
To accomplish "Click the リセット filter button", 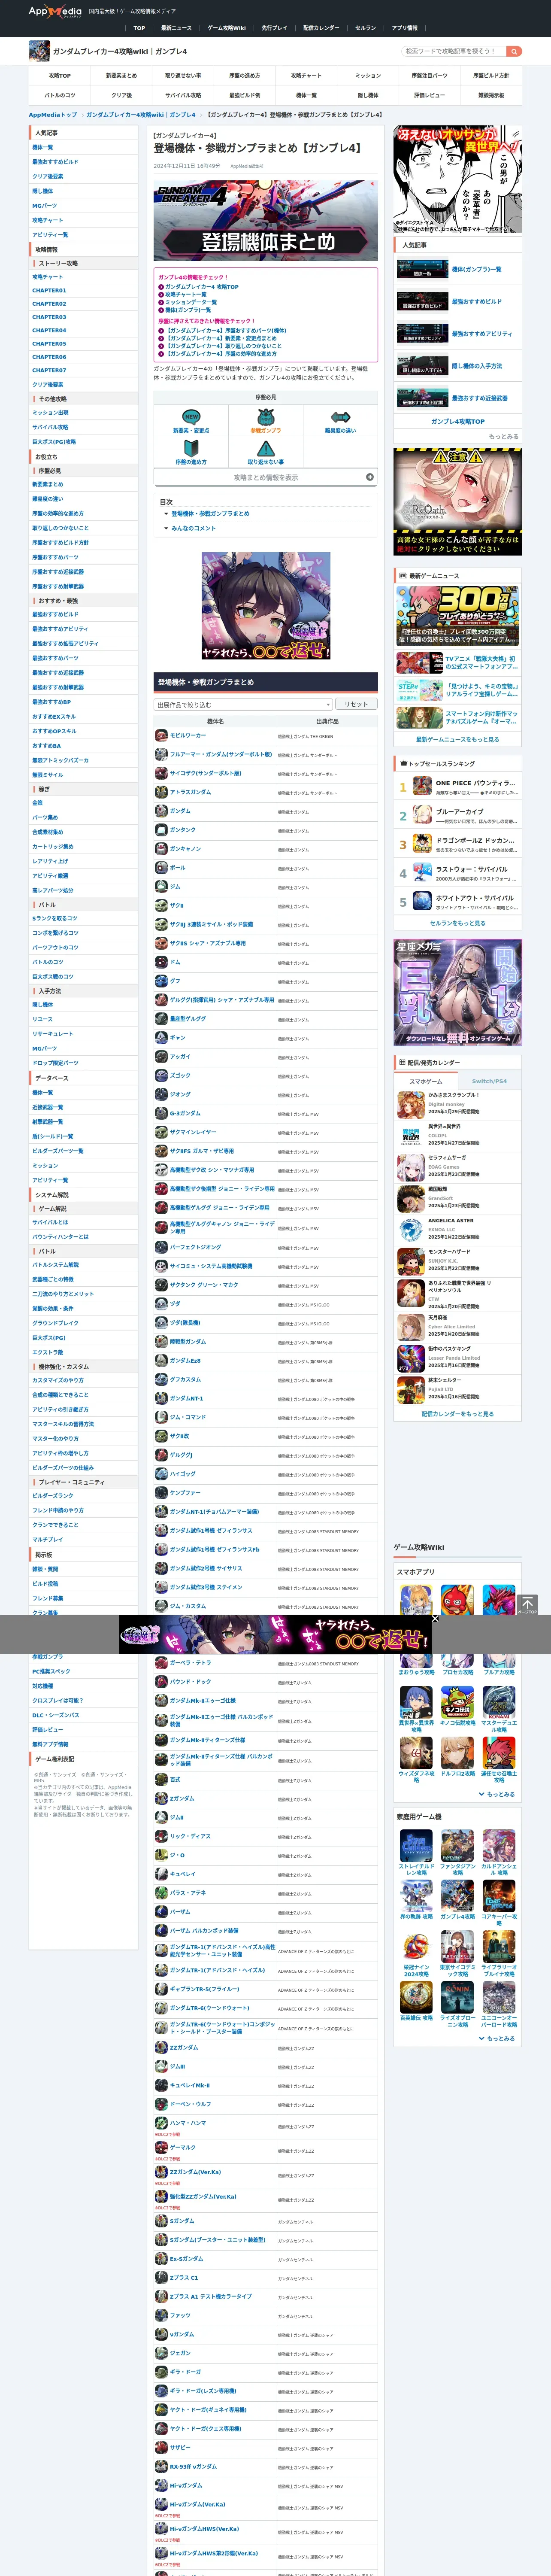I will point(356,704).
